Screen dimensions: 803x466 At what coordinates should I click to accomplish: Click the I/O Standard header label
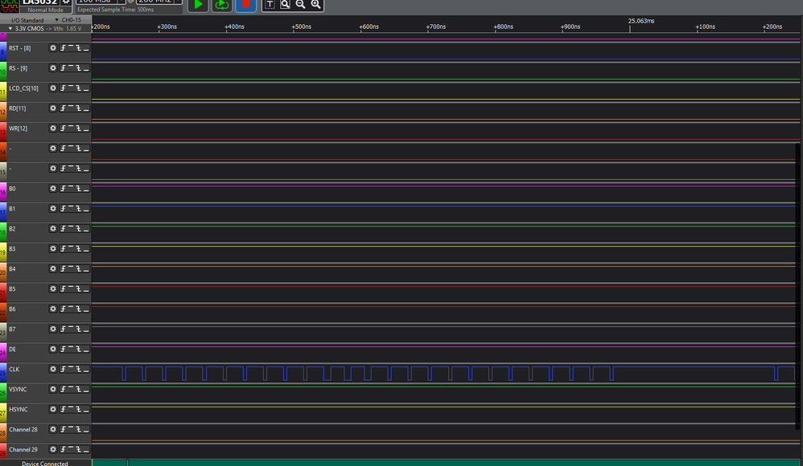pos(27,20)
